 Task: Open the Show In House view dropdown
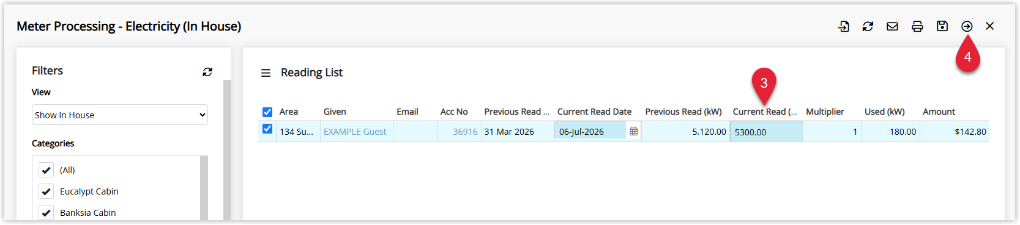tap(120, 115)
